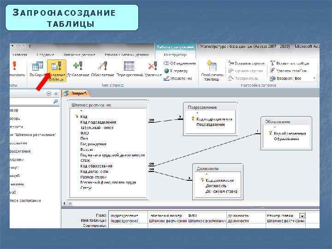Open the Размер ставки grid column dropdown

(302, 216)
